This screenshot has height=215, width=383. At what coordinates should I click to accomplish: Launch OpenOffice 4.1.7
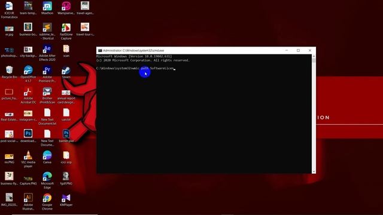coord(28,70)
